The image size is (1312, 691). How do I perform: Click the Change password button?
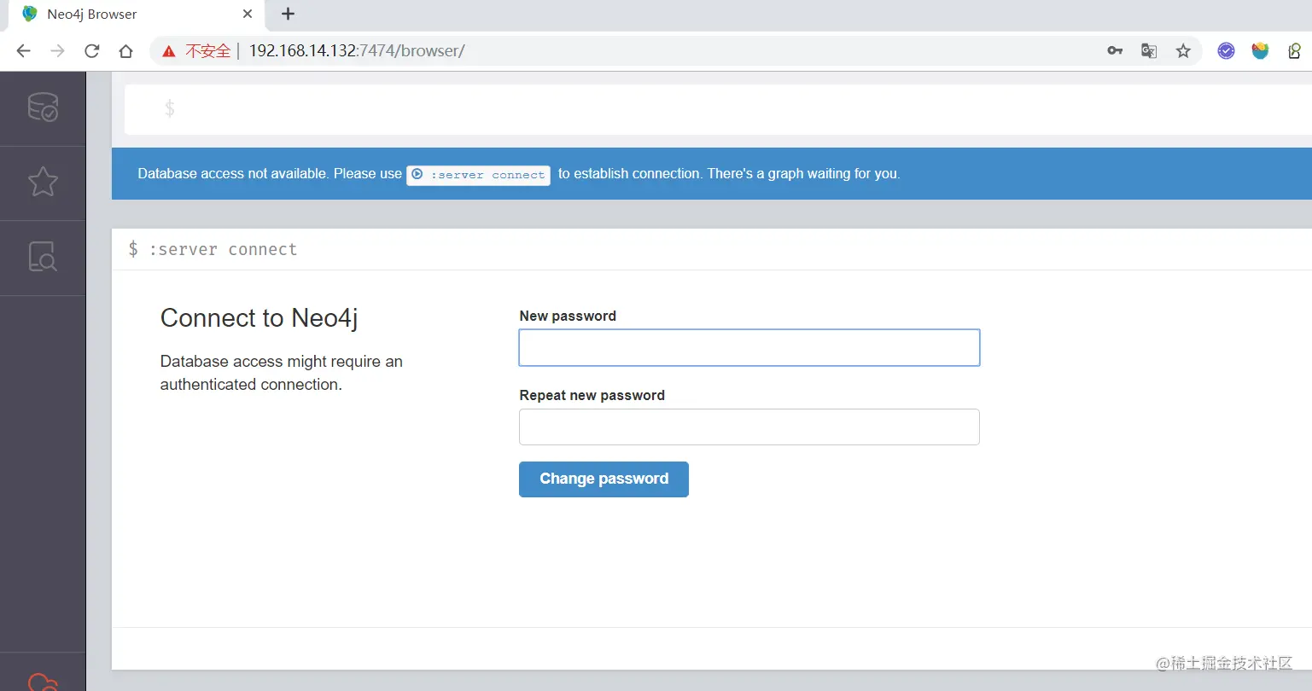(604, 479)
